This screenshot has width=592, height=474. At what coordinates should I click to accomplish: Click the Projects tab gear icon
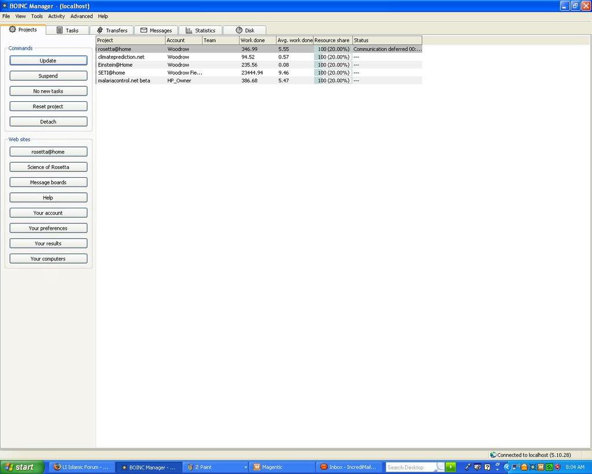coord(13,29)
